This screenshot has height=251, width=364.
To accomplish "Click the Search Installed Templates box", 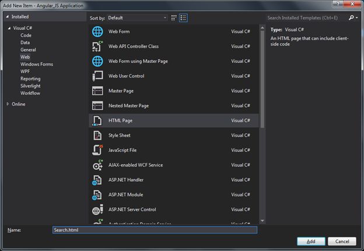I will click(307, 18).
